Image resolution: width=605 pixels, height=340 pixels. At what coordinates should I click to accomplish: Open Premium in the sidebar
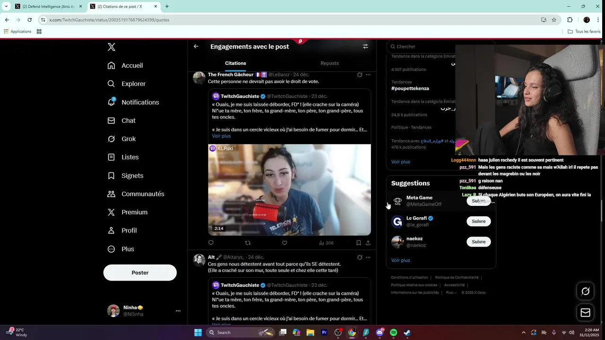[127, 212]
